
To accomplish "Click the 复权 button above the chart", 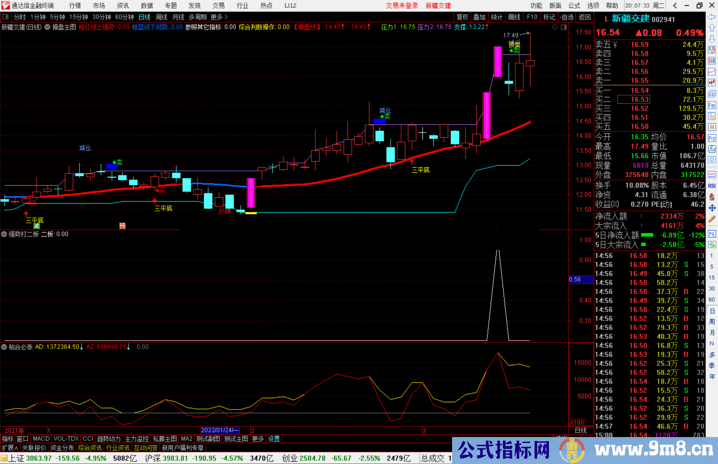I will [462, 17].
